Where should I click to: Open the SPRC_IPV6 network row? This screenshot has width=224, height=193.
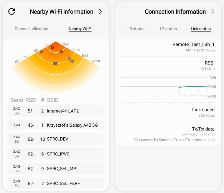tap(56, 154)
